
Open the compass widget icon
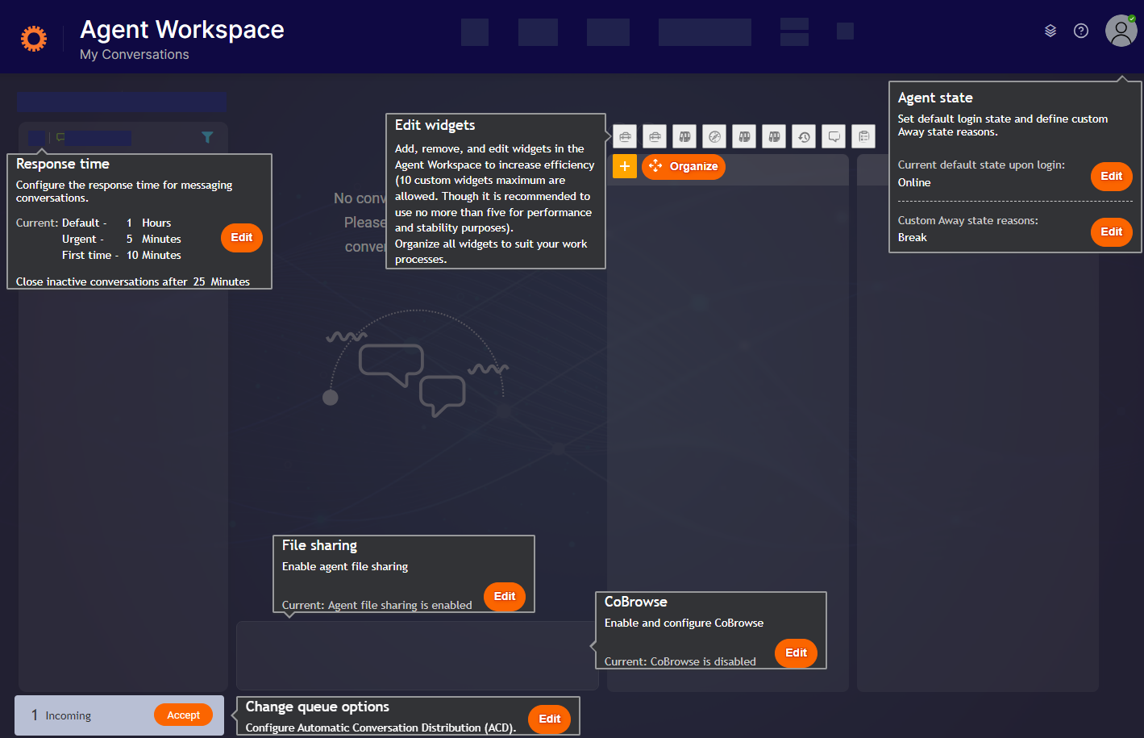click(x=714, y=136)
